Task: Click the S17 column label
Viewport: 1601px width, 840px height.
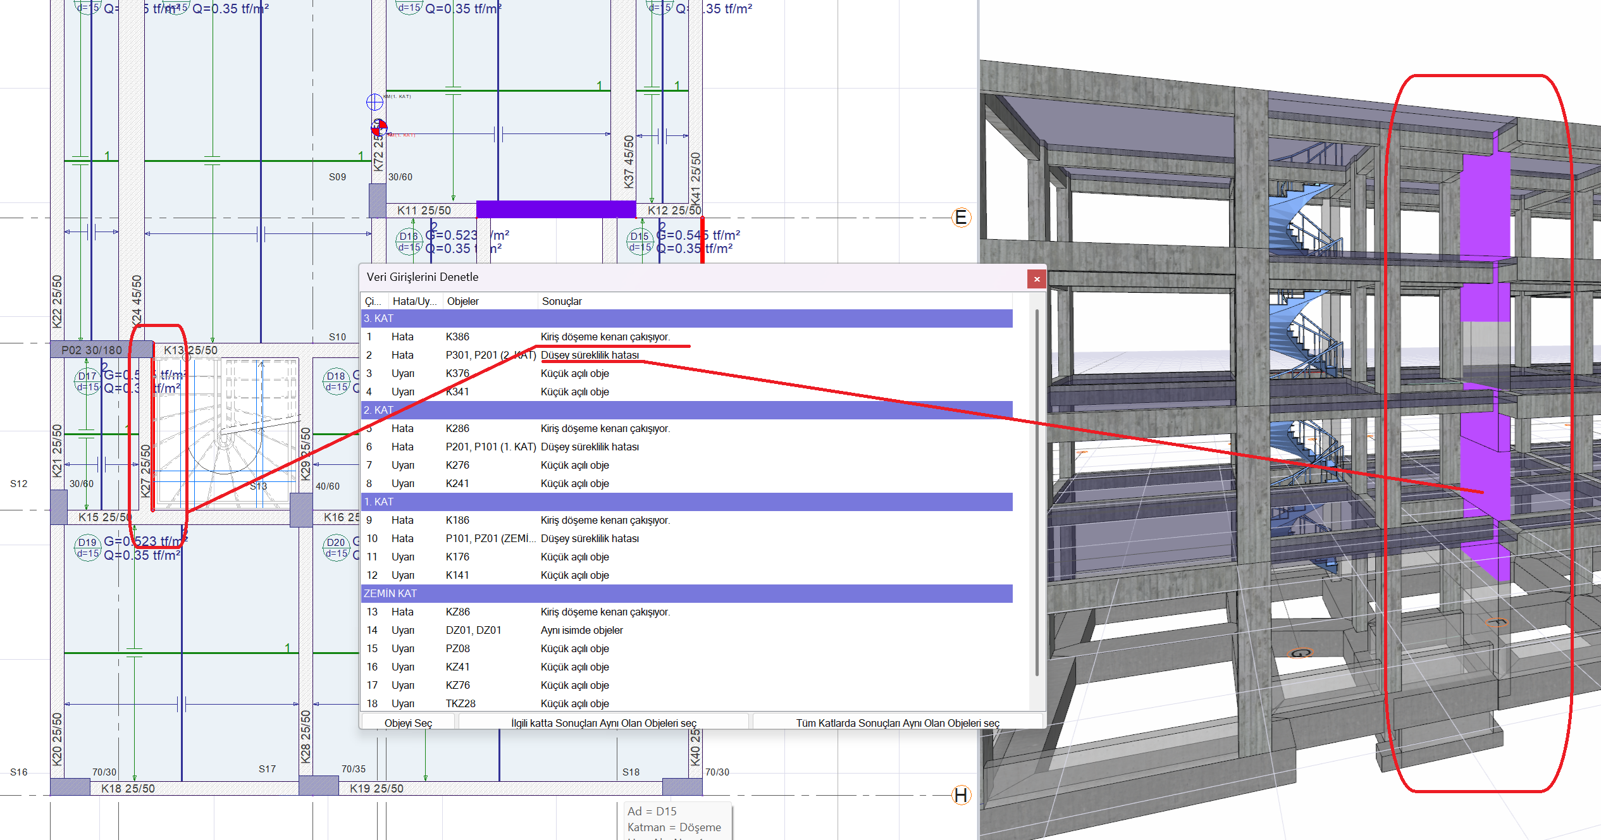Action: (267, 769)
